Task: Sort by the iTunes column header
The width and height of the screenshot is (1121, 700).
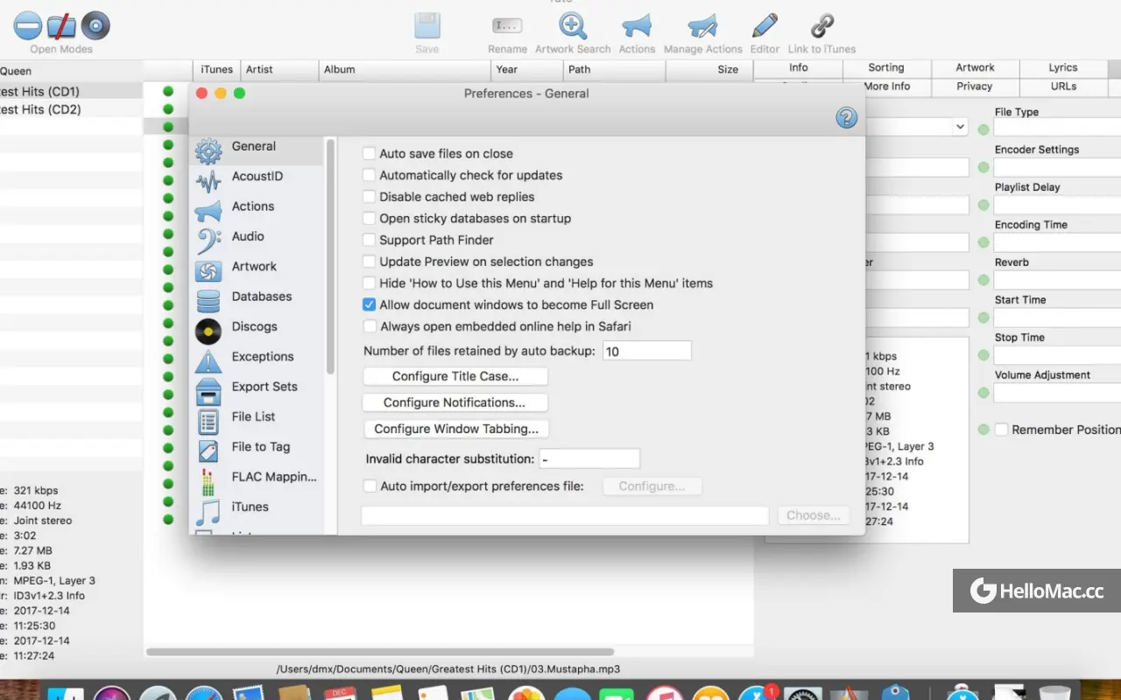Action: 216,69
